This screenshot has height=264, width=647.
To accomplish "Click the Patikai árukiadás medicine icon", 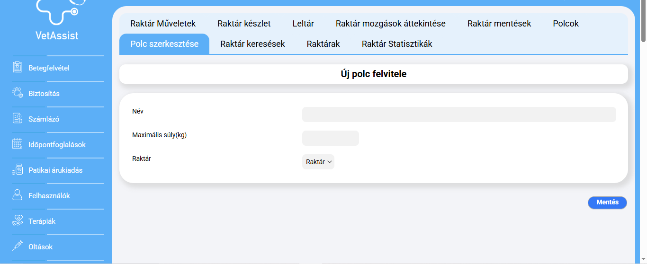I will [x=18, y=170].
